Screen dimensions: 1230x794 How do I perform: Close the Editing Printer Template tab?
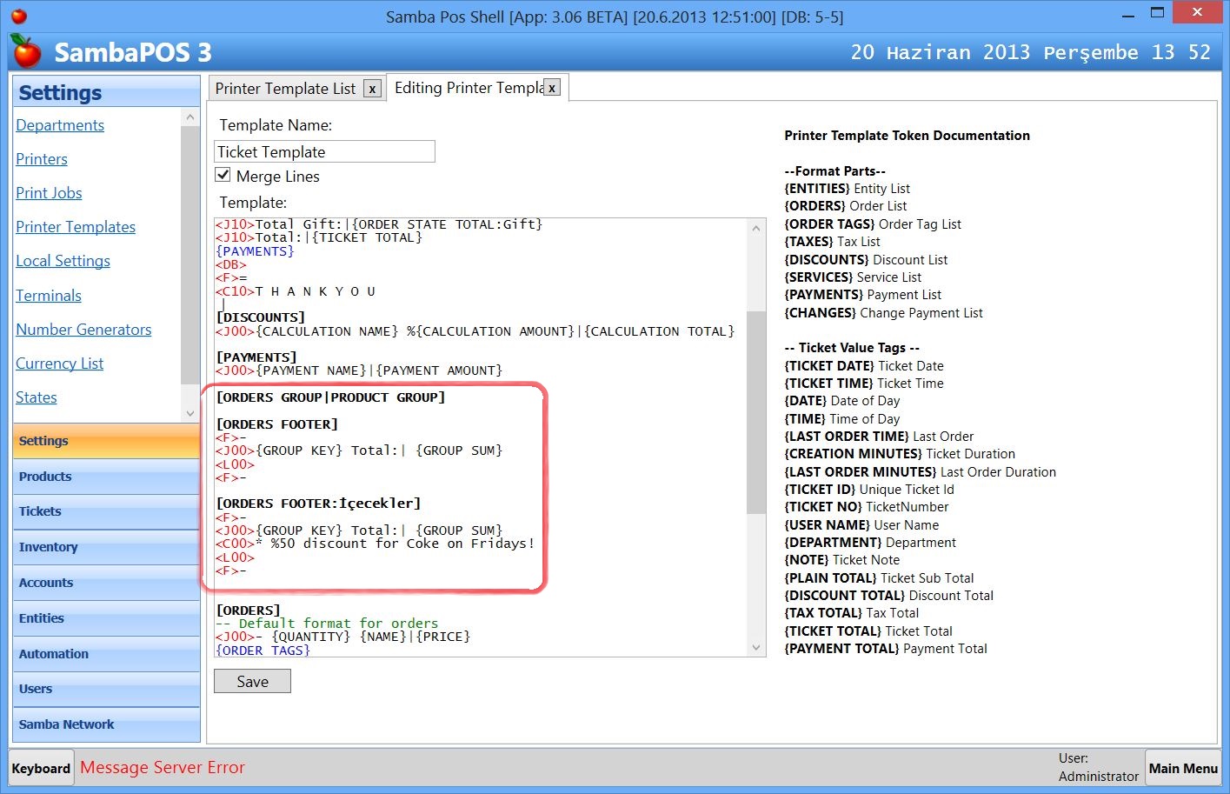552,88
